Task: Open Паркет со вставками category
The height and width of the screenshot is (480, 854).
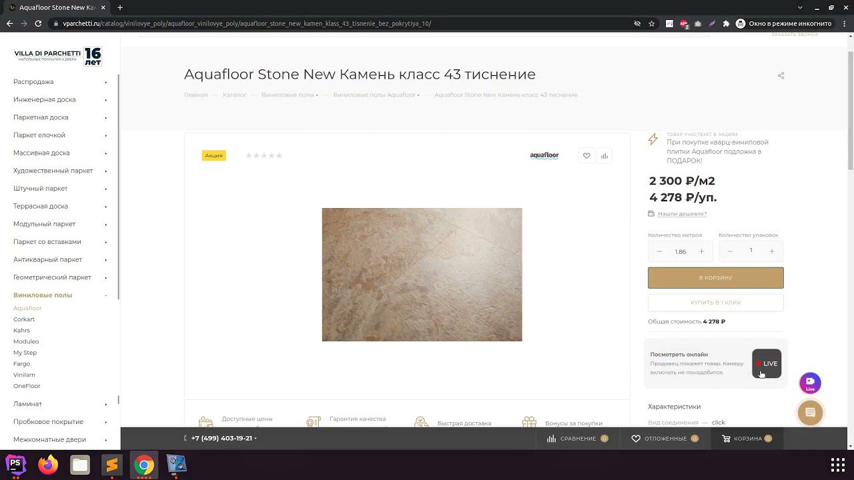Action: pos(47,242)
